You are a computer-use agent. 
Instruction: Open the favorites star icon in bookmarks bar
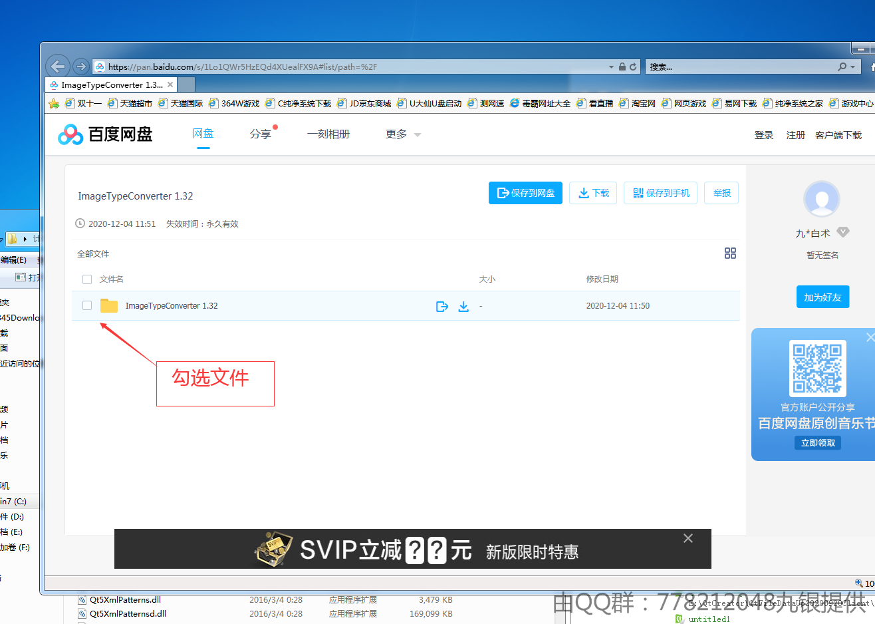click(54, 103)
